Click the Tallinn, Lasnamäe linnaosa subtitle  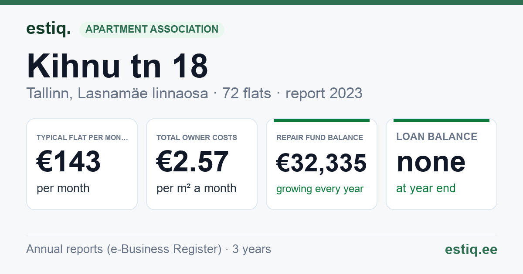[117, 93]
